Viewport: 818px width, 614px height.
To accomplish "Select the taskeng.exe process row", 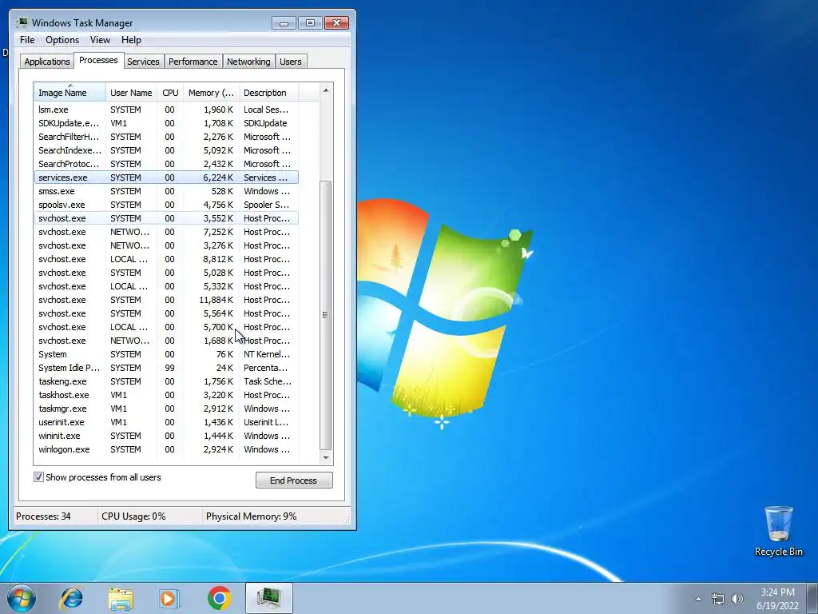I will (166, 381).
